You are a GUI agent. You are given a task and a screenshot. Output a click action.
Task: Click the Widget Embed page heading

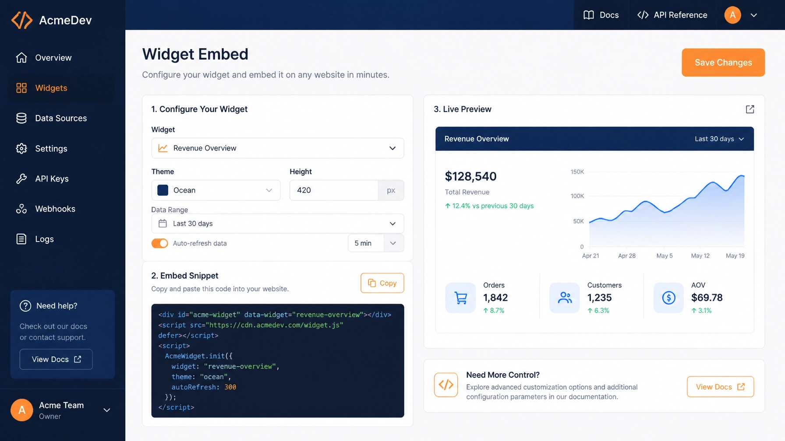pos(195,54)
